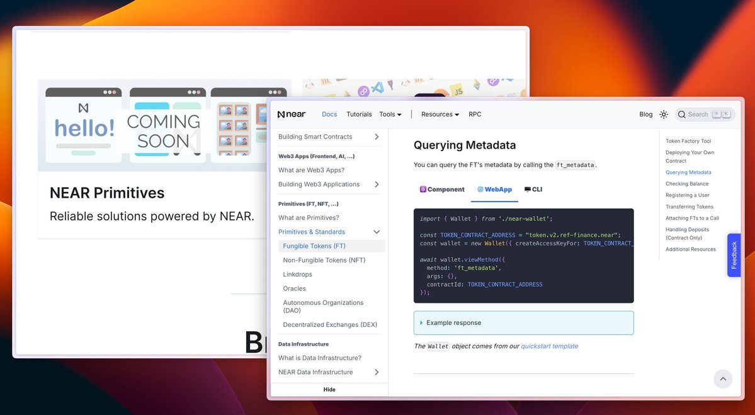Open the Resources dropdown menu

(x=440, y=115)
